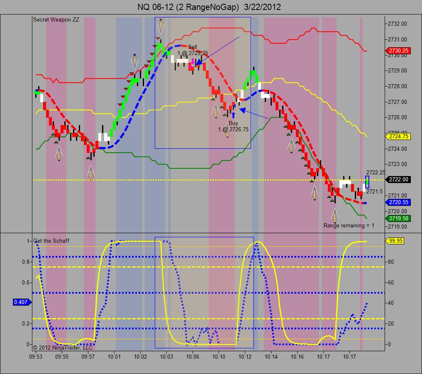
Task: Click the Buy 1 @ 2726.75 execution text
Action: pos(233,126)
